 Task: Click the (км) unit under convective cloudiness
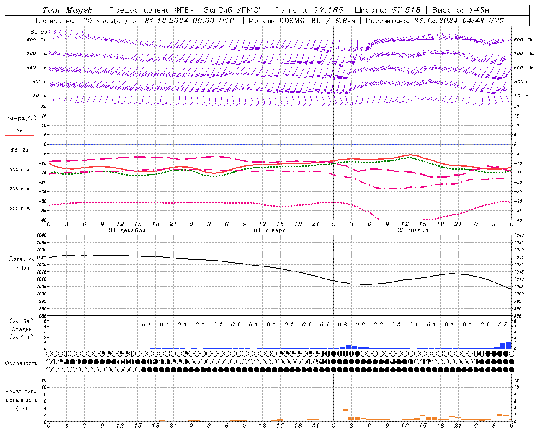pos(22,408)
